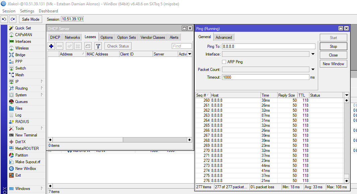
Task: Expand the Interface dropdown in Ping
Action: coord(313,54)
